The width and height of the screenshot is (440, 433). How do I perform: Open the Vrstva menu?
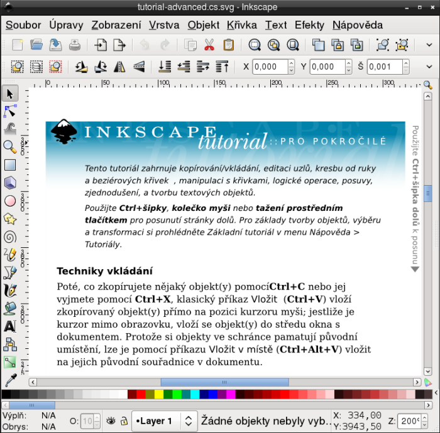[x=164, y=25]
